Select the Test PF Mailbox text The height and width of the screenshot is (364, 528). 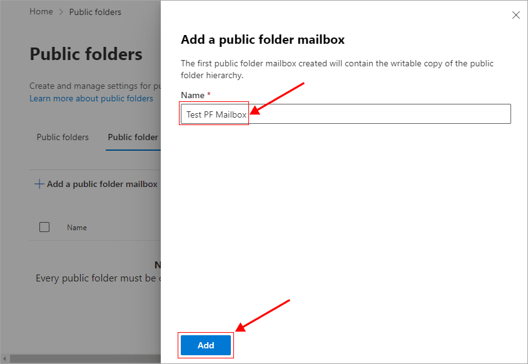(x=213, y=113)
